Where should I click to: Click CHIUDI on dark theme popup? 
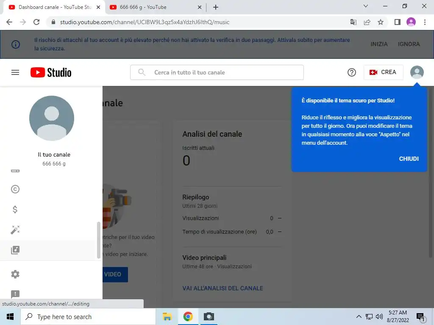click(x=409, y=159)
